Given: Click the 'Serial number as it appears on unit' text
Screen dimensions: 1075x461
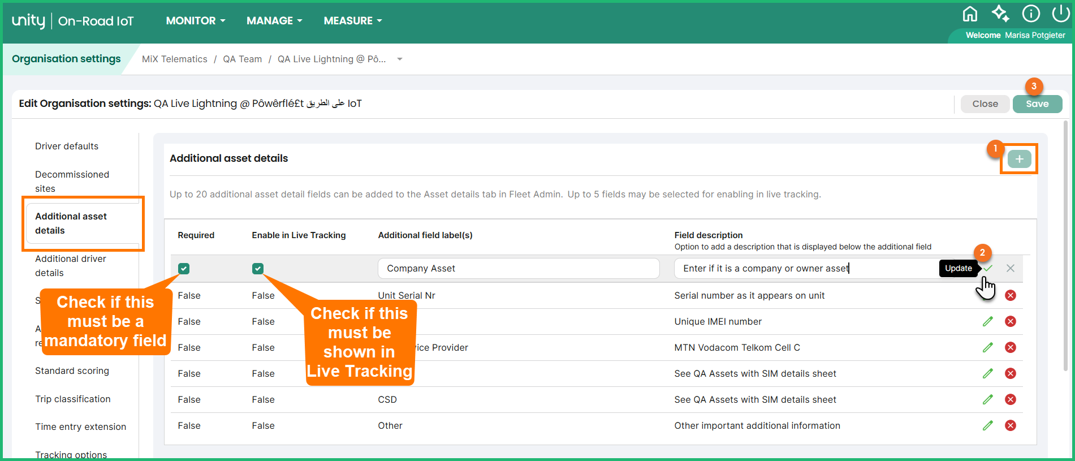Looking at the screenshot, I should pyautogui.click(x=749, y=295).
